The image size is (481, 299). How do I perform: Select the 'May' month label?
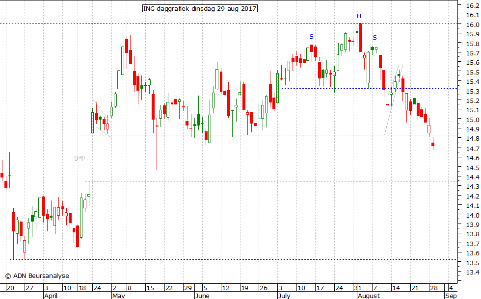coord(119,296)
